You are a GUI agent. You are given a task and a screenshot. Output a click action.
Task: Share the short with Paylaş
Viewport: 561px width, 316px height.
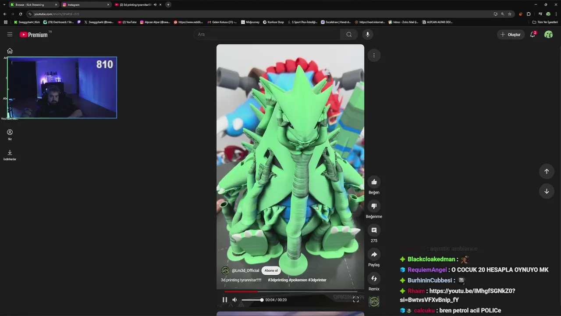[374, 255]
